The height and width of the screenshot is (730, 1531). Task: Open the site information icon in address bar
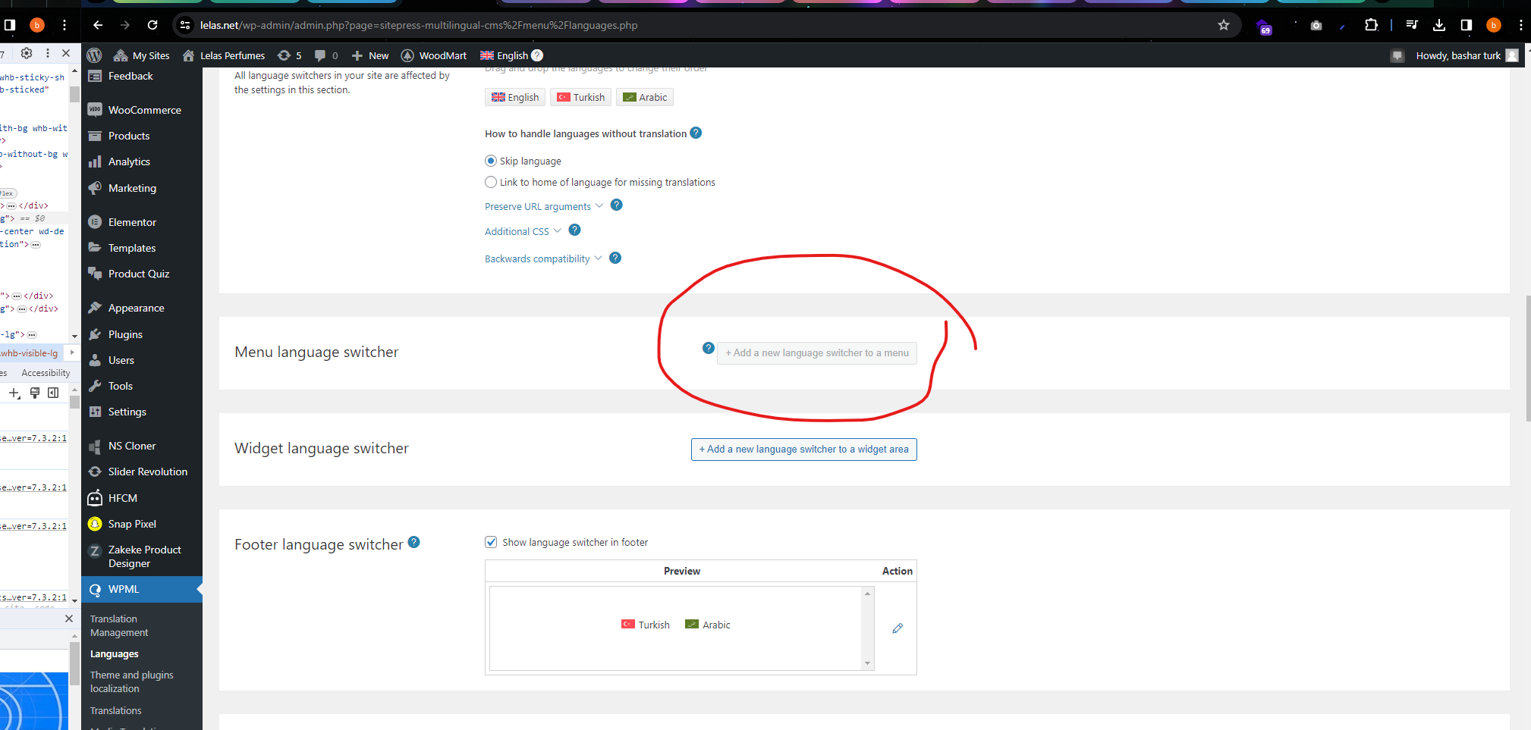point(185,25)
